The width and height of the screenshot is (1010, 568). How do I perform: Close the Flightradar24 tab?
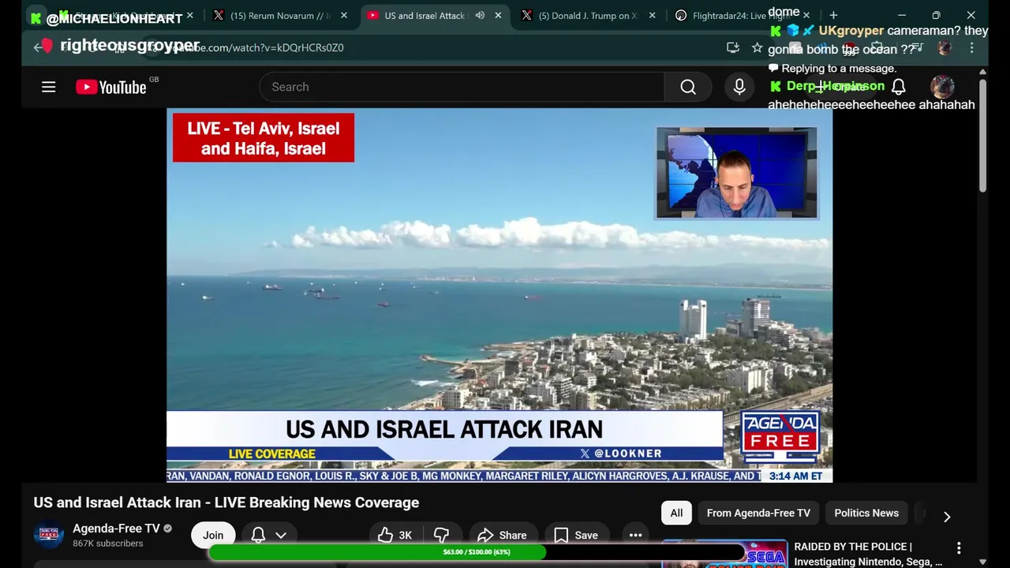pos(806,15)
